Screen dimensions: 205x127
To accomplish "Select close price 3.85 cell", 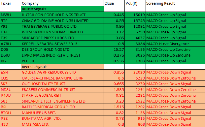I will (x=114, y=38).
